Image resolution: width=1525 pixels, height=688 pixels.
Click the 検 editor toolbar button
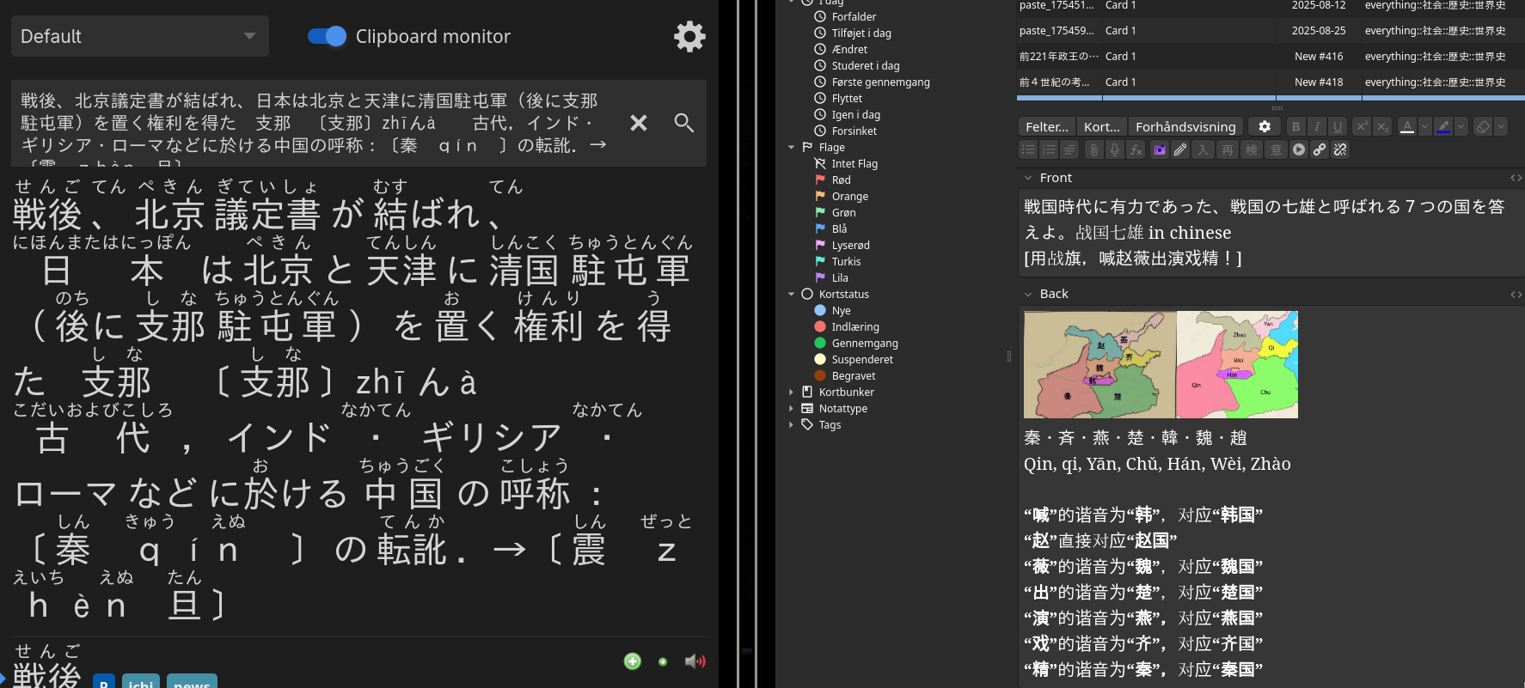[x=1252, y=149]
